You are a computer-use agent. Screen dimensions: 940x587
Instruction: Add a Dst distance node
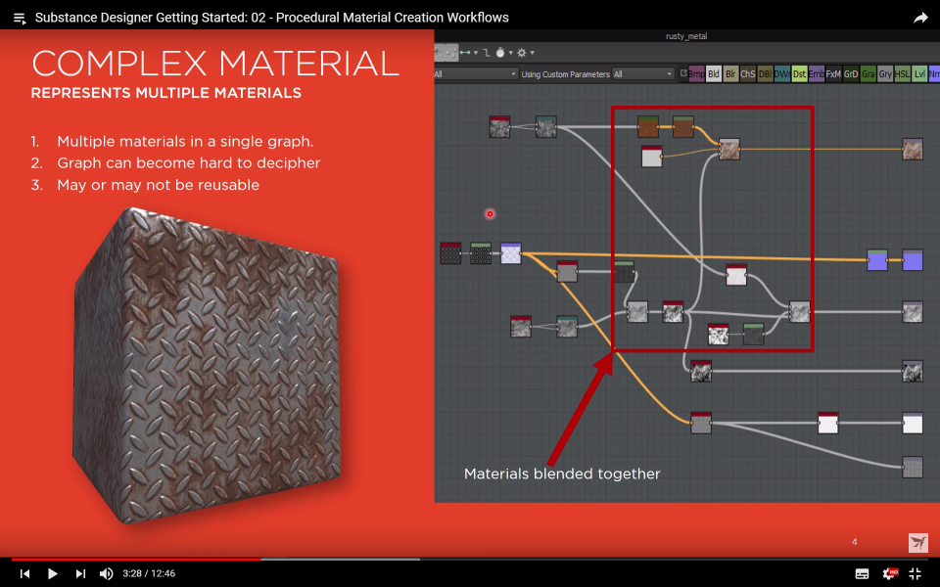pyautogui.click(x=799, y=74)
